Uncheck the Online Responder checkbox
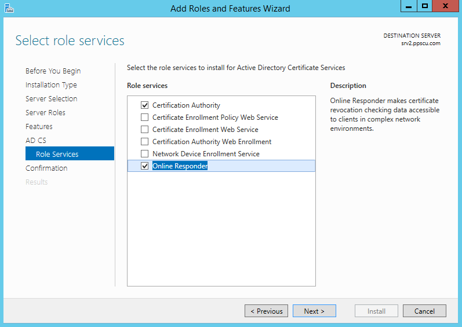The image size is (462, 327). click(x=144, y=166)
